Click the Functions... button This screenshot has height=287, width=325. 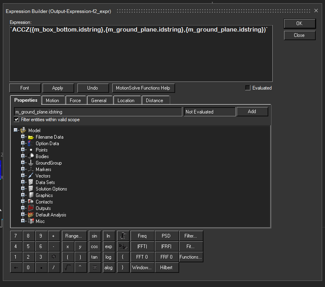pos(191,257)
